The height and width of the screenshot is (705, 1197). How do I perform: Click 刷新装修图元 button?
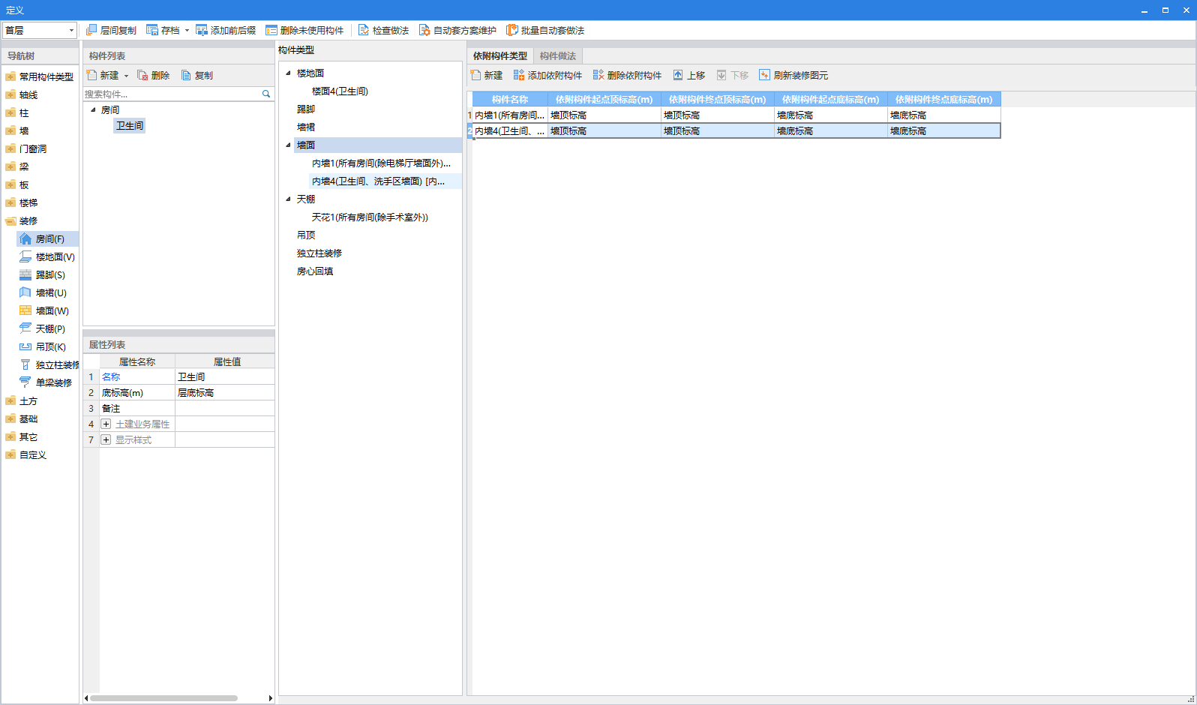coord(793,75)
